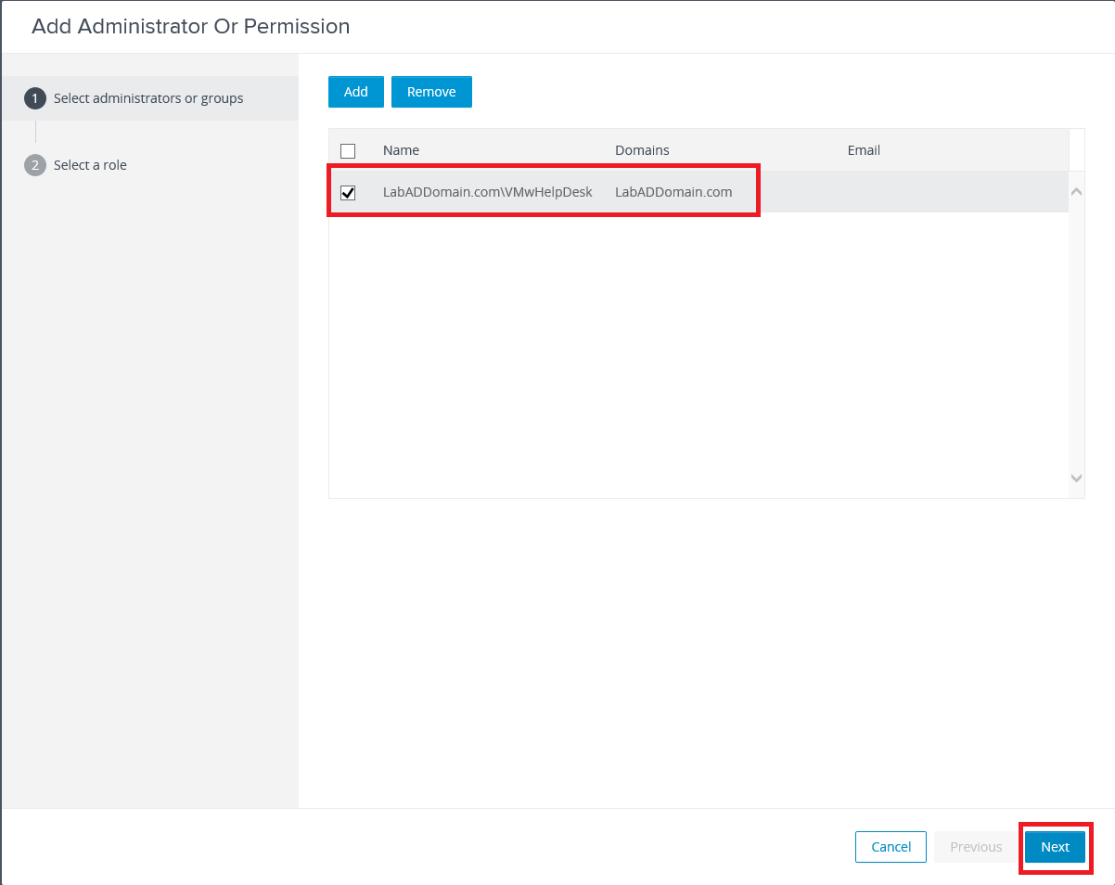Click the vertical scrollbar track of the list
1115x885 pixels.
(1076, 334)
